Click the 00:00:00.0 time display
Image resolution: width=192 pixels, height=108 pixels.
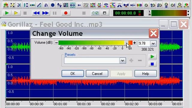[x=128, y=13]
